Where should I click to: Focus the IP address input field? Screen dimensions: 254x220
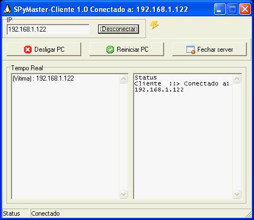click(x=48, y=29)
